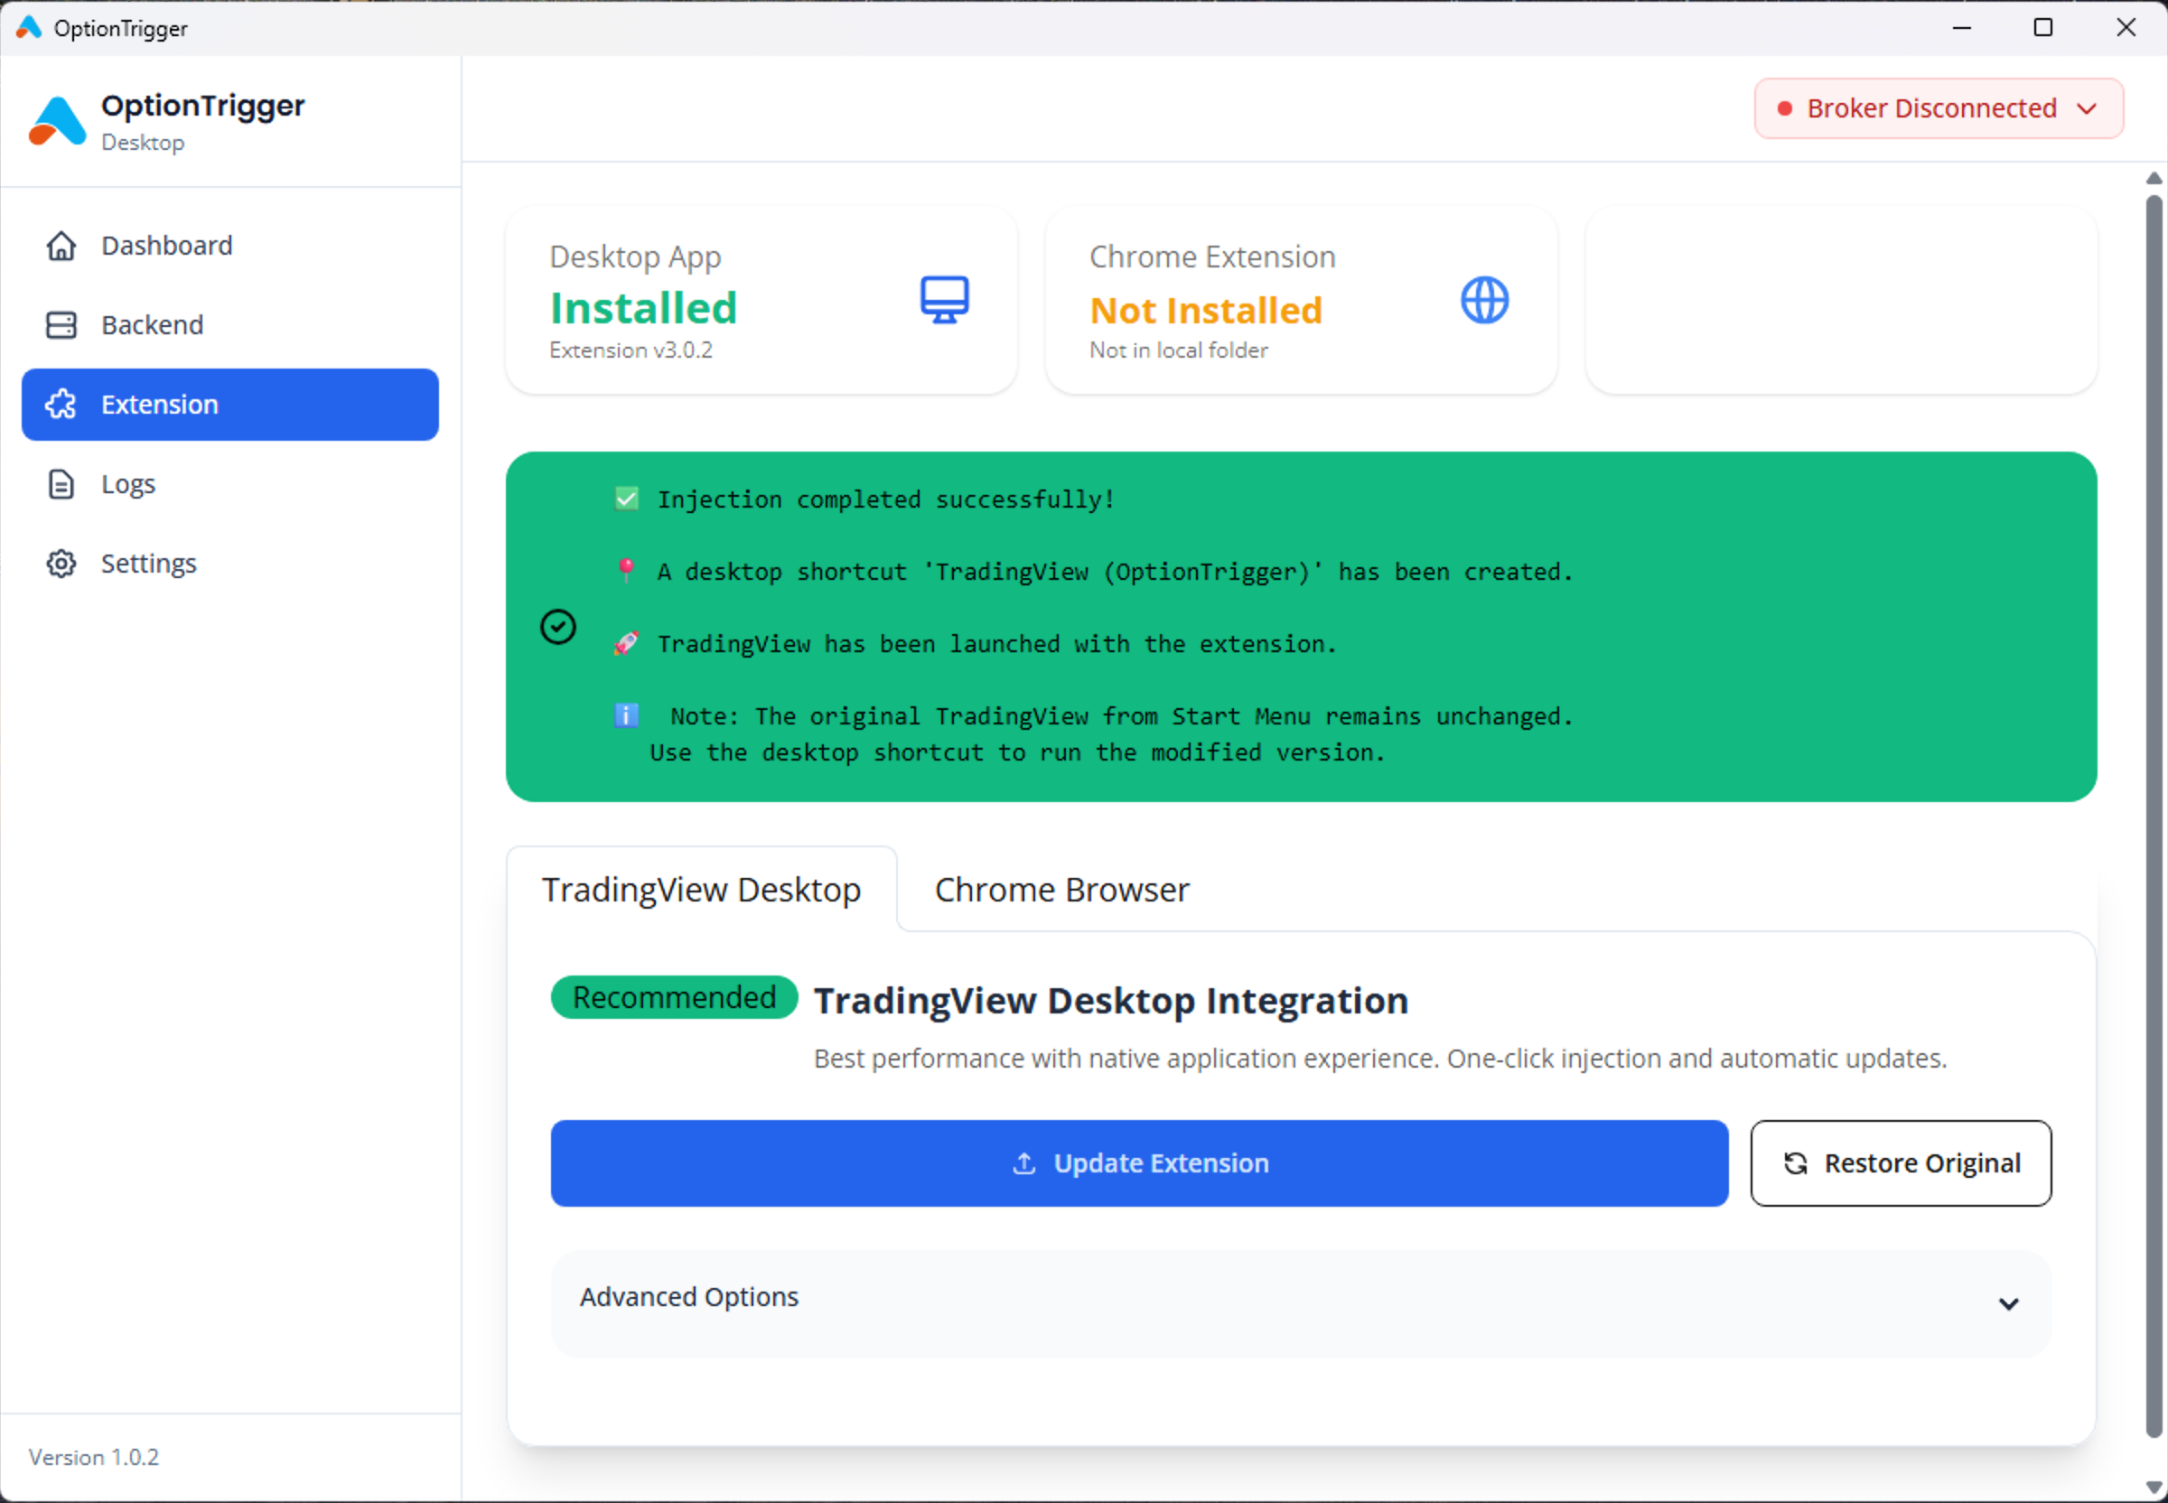2168x1503 pixels.
Task: Click the upload icon in Update Extension
Action: click(x=1023, y=1164)
